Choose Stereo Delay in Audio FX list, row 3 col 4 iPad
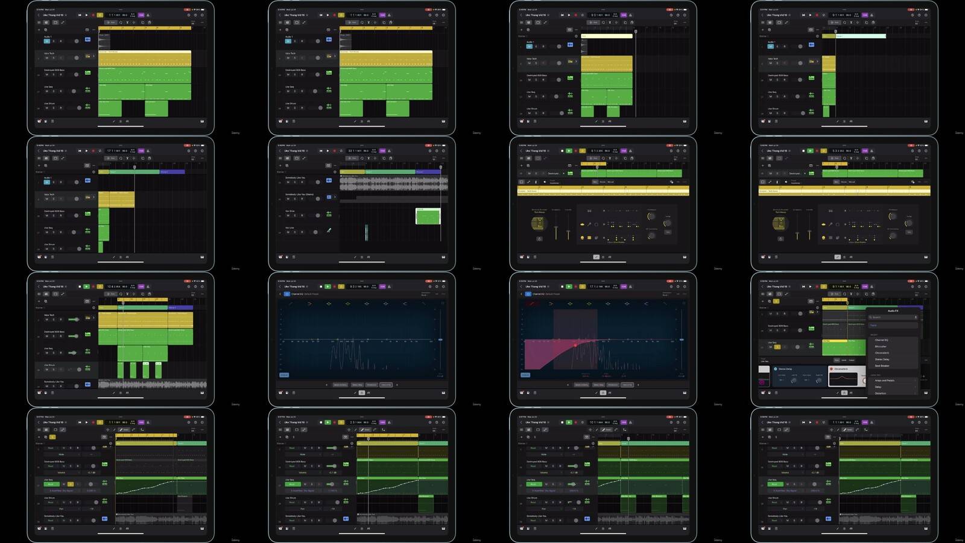965x543 pixels. tap(882, 359)
